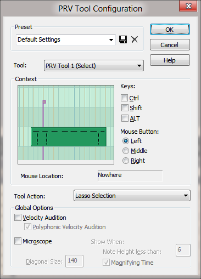
Task: Click the green note in context preview
Action: pyautogui.click(x=69, y=137)
